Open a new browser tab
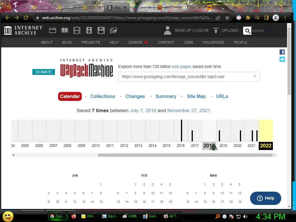Viewport: 296px width, 222px height. click(x=235, y=8)
